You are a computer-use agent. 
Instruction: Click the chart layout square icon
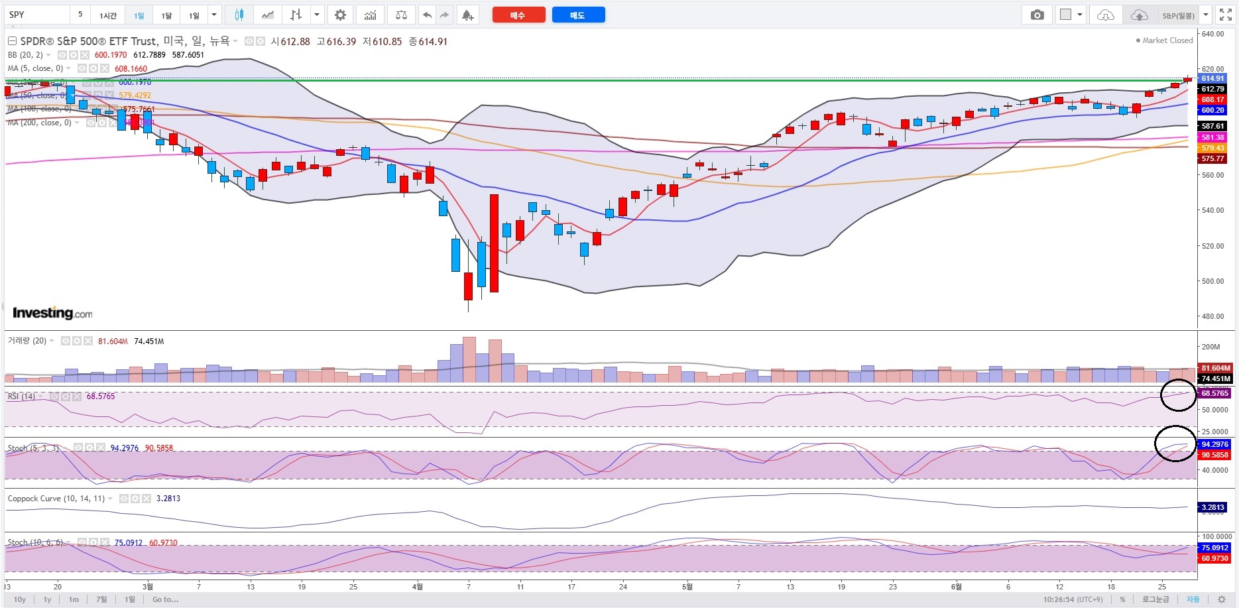tap(1065, 15)
